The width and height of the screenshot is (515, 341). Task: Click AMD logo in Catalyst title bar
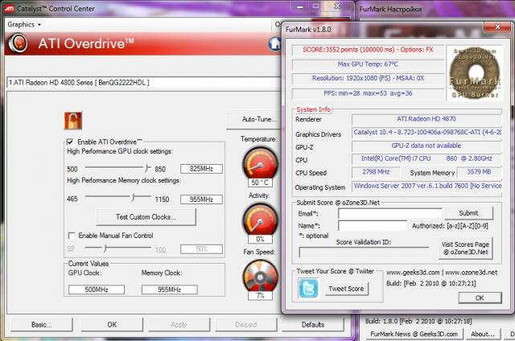[10, 9]
